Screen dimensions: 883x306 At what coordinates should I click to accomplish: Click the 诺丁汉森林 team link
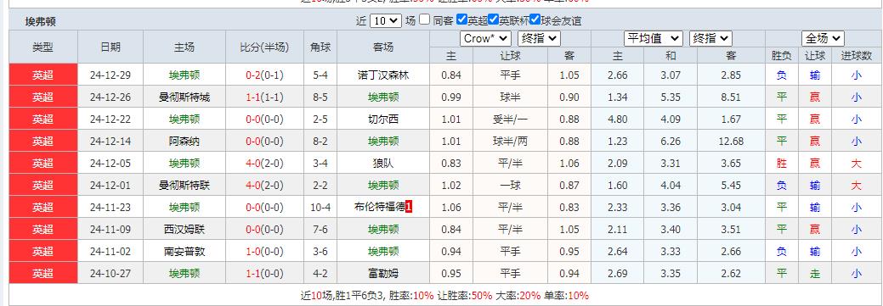tap(383, 75)
